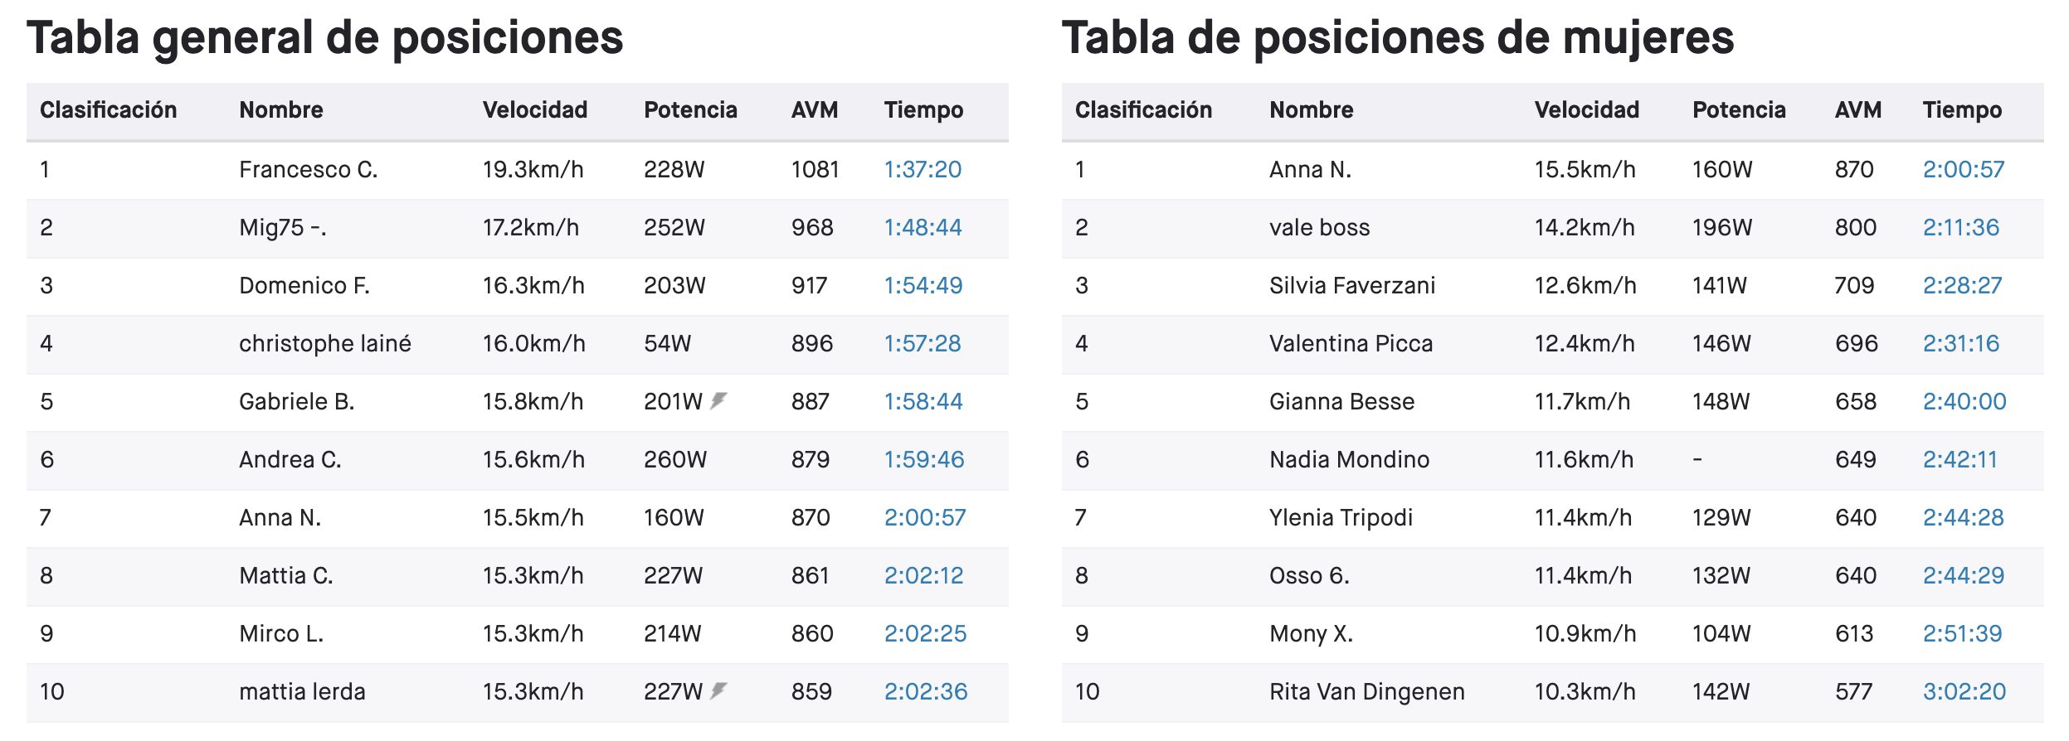Click the 2:02:12 time for Mattia C.
This screenshot has height=741, width=2069.
[x=924, y=576]
